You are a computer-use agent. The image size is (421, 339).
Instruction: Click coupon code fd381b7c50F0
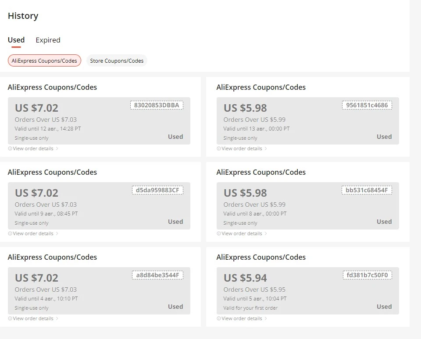(x=367, y=275)
